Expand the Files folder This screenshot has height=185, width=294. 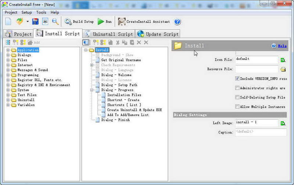click(8, 60)
